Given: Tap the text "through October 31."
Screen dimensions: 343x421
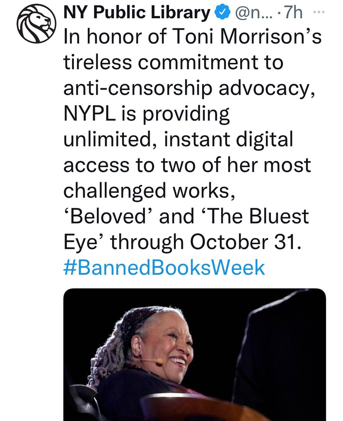Looking at the screenshot, I should click(x=205, y=242).
